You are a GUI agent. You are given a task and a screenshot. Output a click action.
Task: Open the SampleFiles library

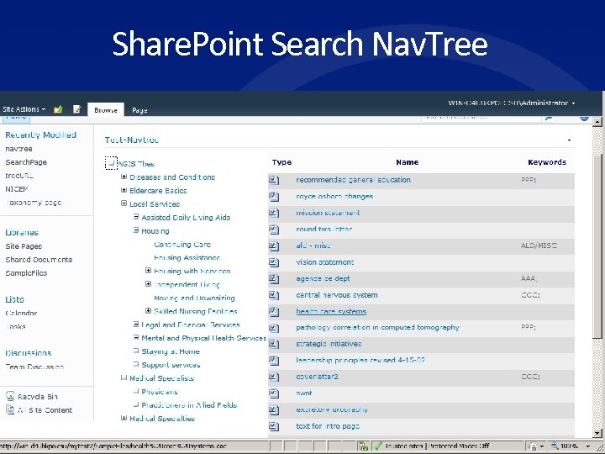tap(26, 273)
